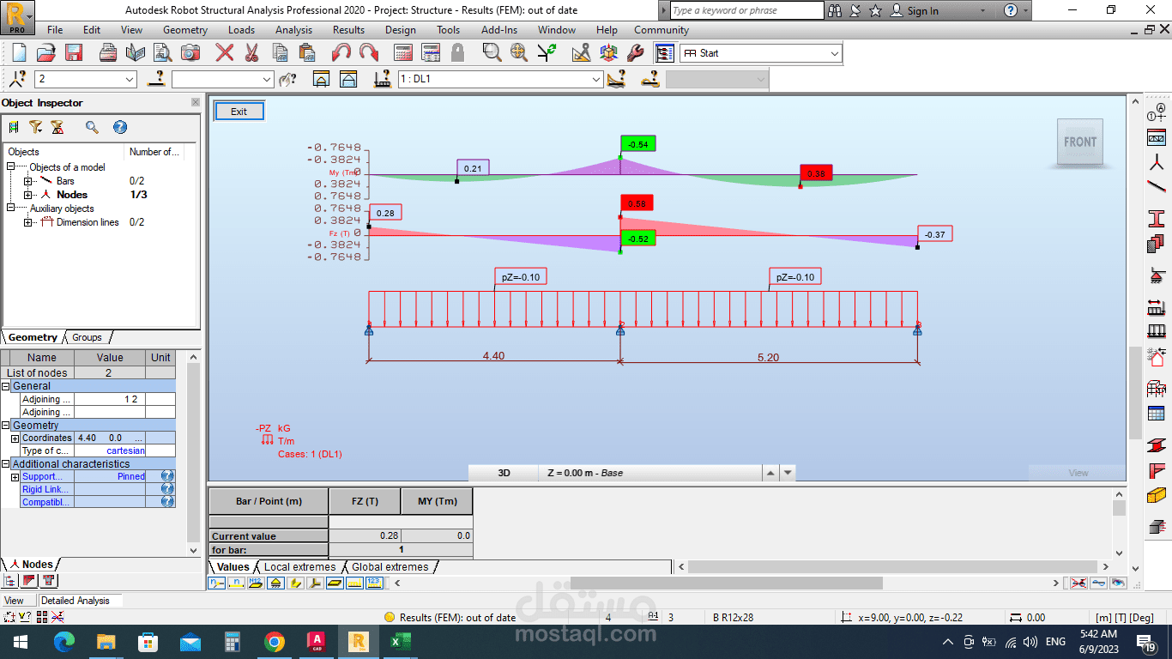Switch to the Local extremes tab
This screenshot has width=1172, height=659.
point(299,567)
